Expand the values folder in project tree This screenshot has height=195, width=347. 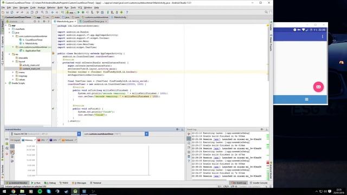point(13,80)
